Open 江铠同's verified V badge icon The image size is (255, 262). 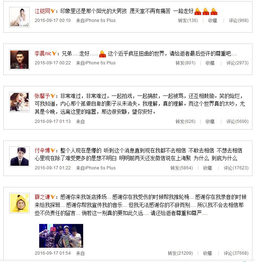pyautogui.click(x=53, y=11)
